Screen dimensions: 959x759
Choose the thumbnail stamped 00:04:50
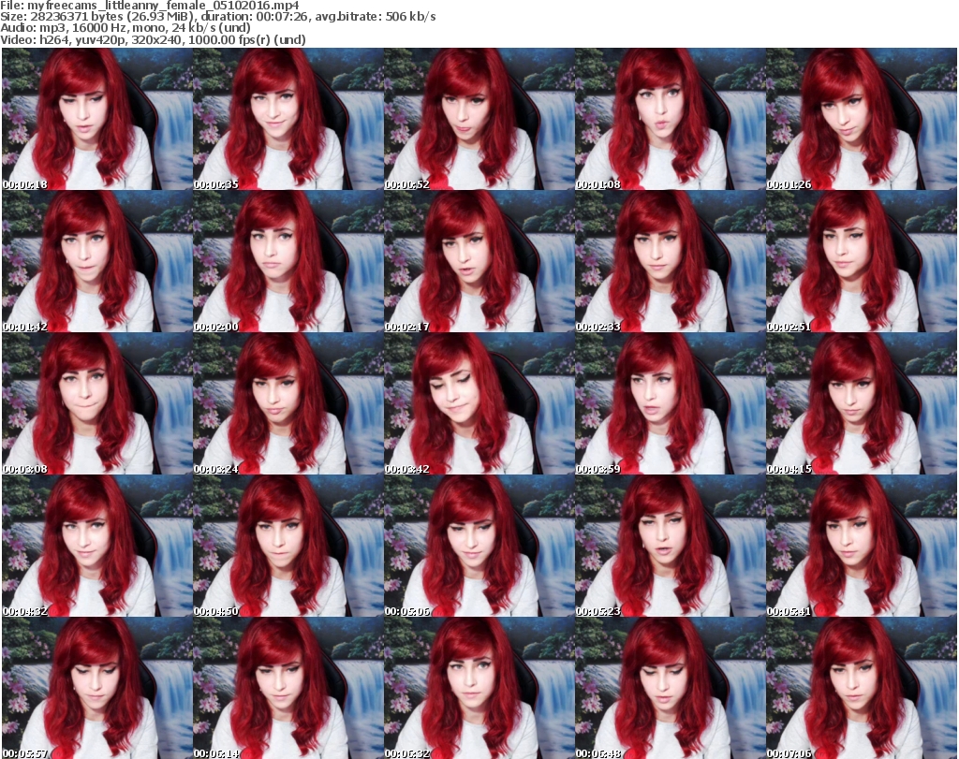[288, 546]
